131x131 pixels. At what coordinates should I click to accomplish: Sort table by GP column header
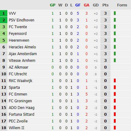point(53,5)
